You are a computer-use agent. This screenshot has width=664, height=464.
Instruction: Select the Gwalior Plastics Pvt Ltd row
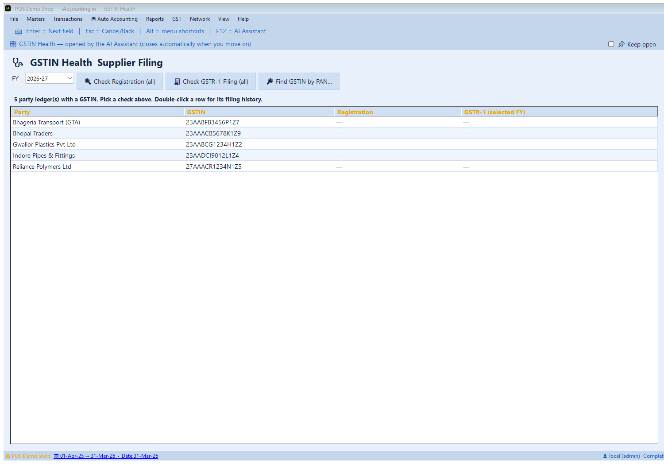pos(334,144)
